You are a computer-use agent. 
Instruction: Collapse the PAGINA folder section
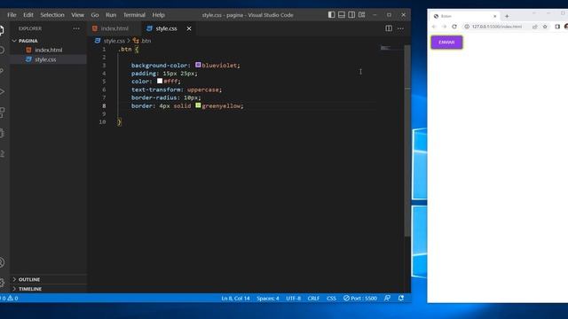tap(49, 41)
